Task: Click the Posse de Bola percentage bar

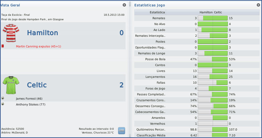Action: click(213, 59)
